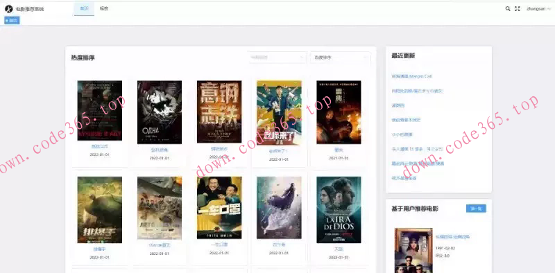
Task: Click the 一年口罩 title link
Action: click(219, 245)
